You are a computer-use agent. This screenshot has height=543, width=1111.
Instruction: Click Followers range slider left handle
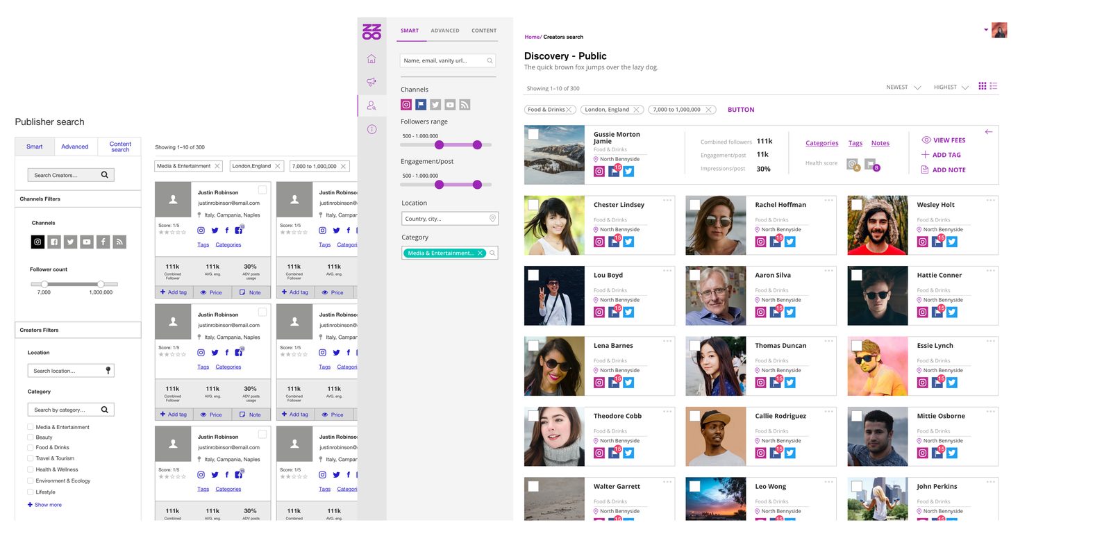point(439,145)
